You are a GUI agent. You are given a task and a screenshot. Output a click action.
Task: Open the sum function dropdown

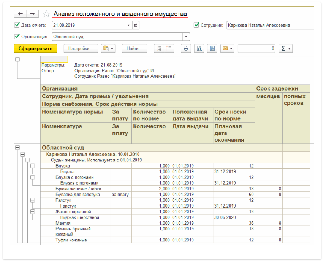coord(285,48)
